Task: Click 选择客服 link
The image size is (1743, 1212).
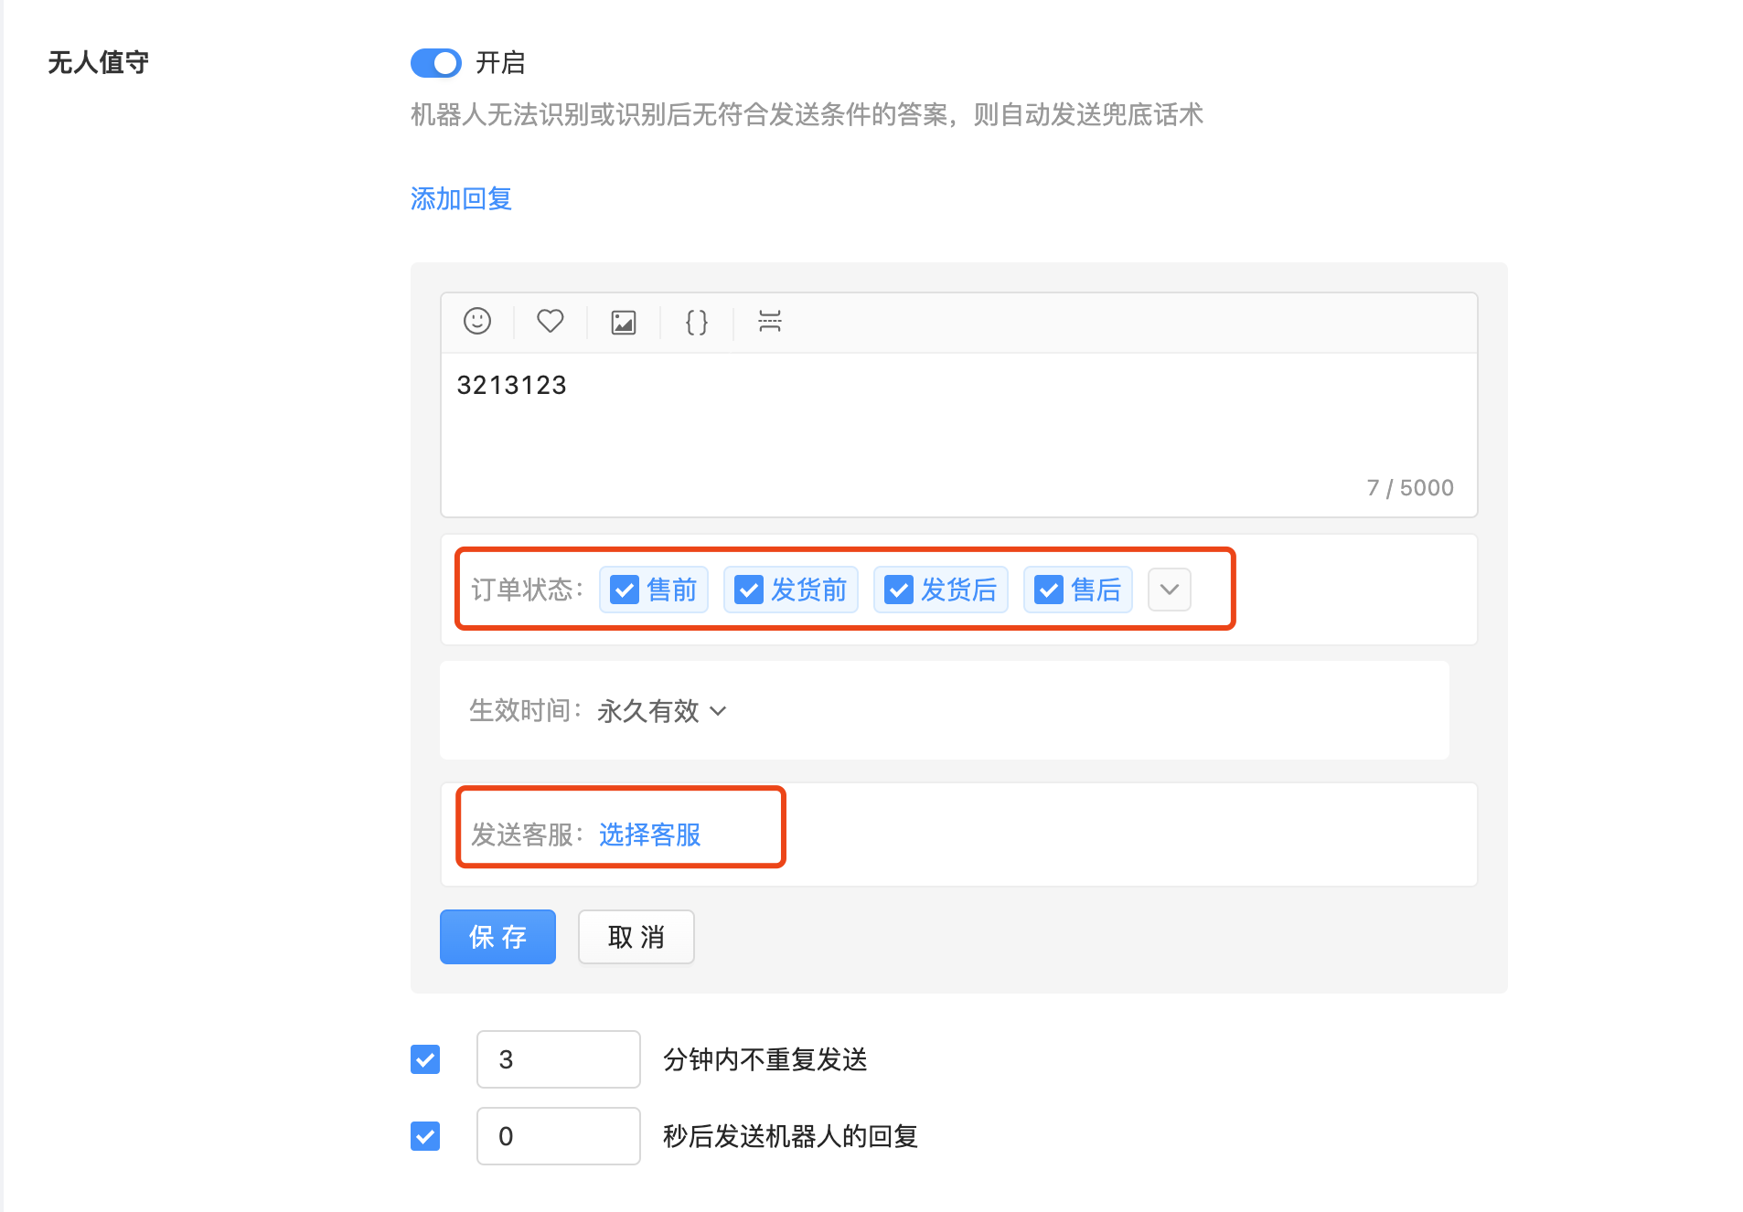Action: click(650, 835)
